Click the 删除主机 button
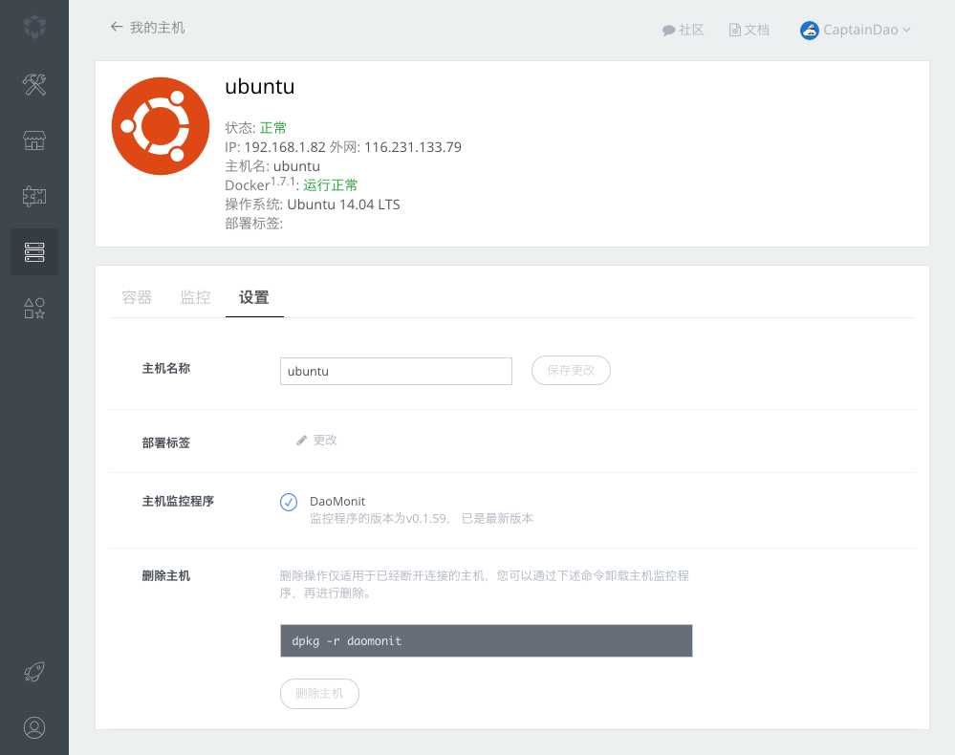The height and width of the screenshot is (755, 955). click(319, 694)
